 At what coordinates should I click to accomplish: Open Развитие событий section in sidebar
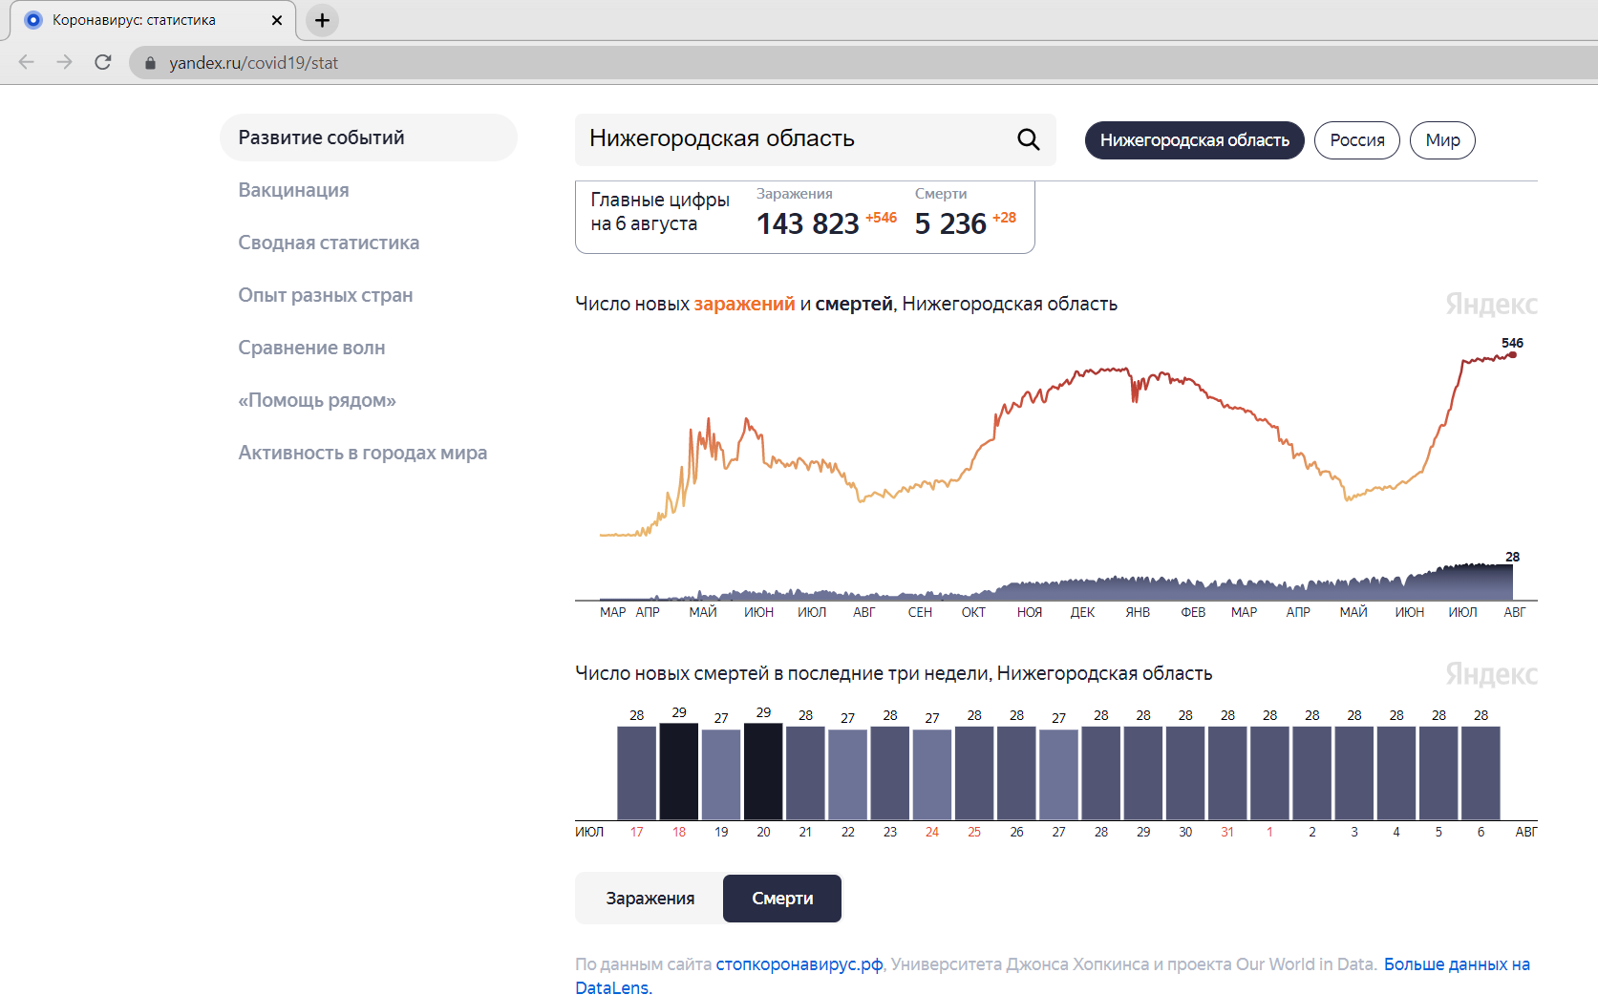click(369, 138)
